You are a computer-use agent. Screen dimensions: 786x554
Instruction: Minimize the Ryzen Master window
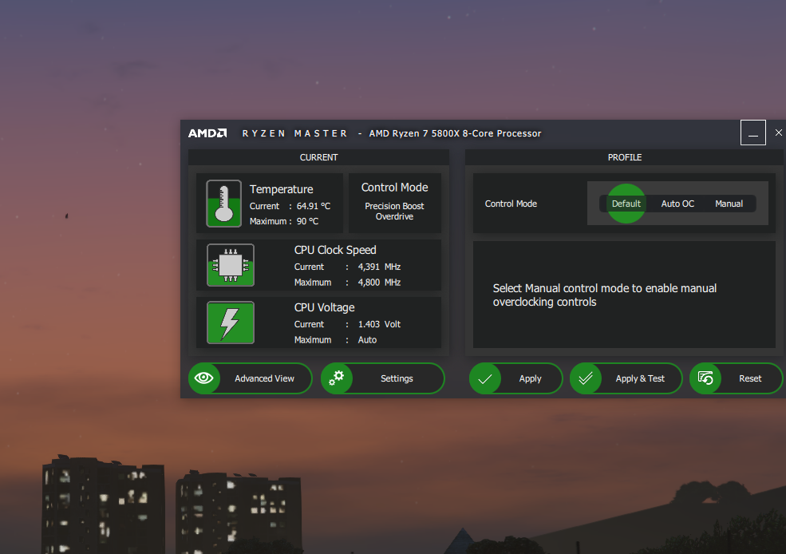[x=752, y=133]
